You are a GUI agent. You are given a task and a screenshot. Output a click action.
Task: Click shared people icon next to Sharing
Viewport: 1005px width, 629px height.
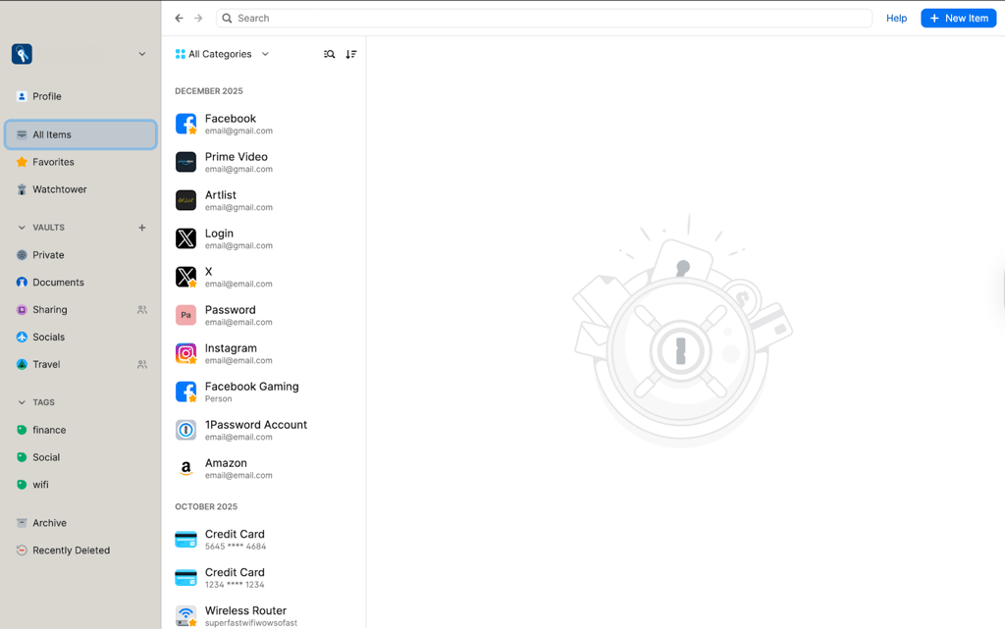click(142, 309)
